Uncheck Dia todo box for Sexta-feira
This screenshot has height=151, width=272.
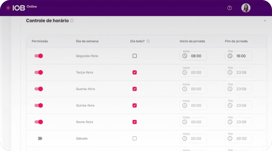pyautogui.click(x=135, y=122)
